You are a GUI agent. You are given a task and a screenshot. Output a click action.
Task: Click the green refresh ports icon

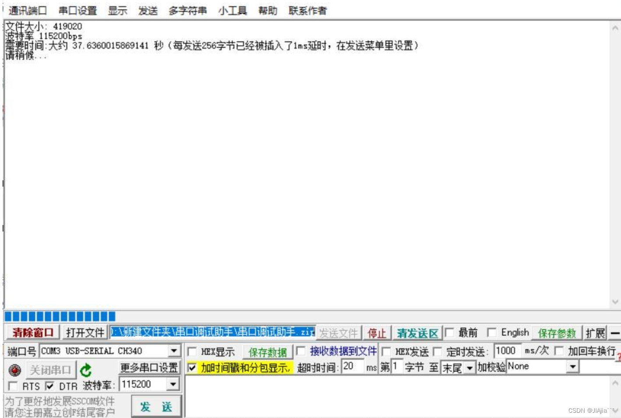coord(86,370)
